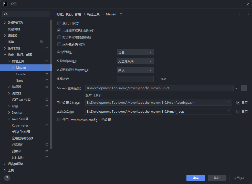Click project-level icon beside 构建工具

[47, 61]
